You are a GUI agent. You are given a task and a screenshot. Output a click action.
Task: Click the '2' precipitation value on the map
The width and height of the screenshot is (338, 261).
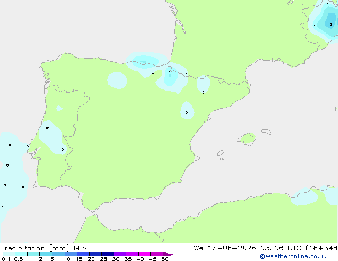click(x=331, y=25)
